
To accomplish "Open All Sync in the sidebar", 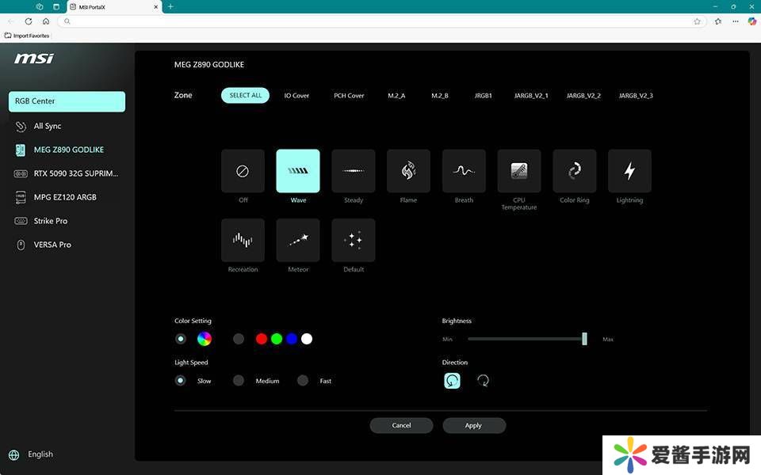I will 47,126.
